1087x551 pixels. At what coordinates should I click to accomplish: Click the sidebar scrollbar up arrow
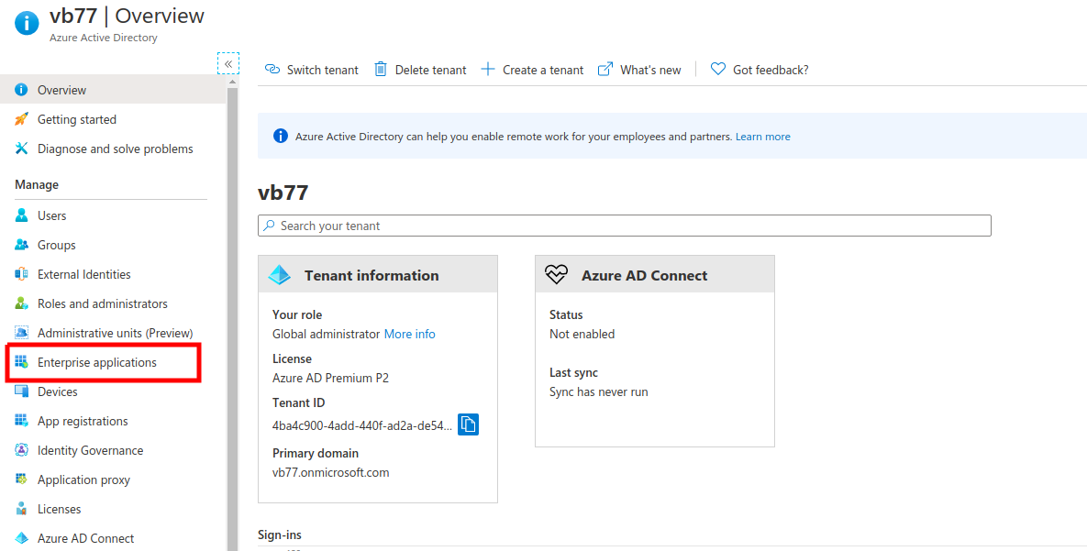coord(232,82)
